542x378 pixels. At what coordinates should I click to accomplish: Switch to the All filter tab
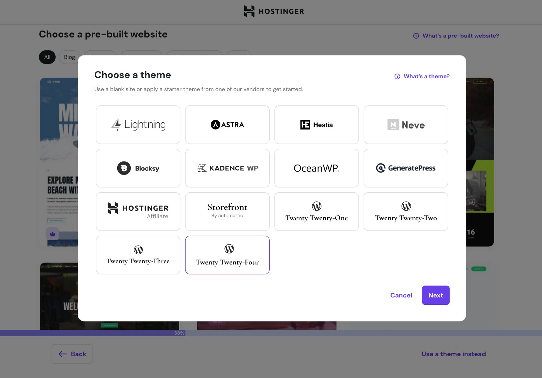[47, 57]
